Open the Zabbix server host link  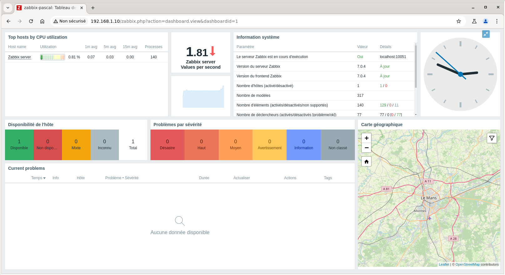19,57
